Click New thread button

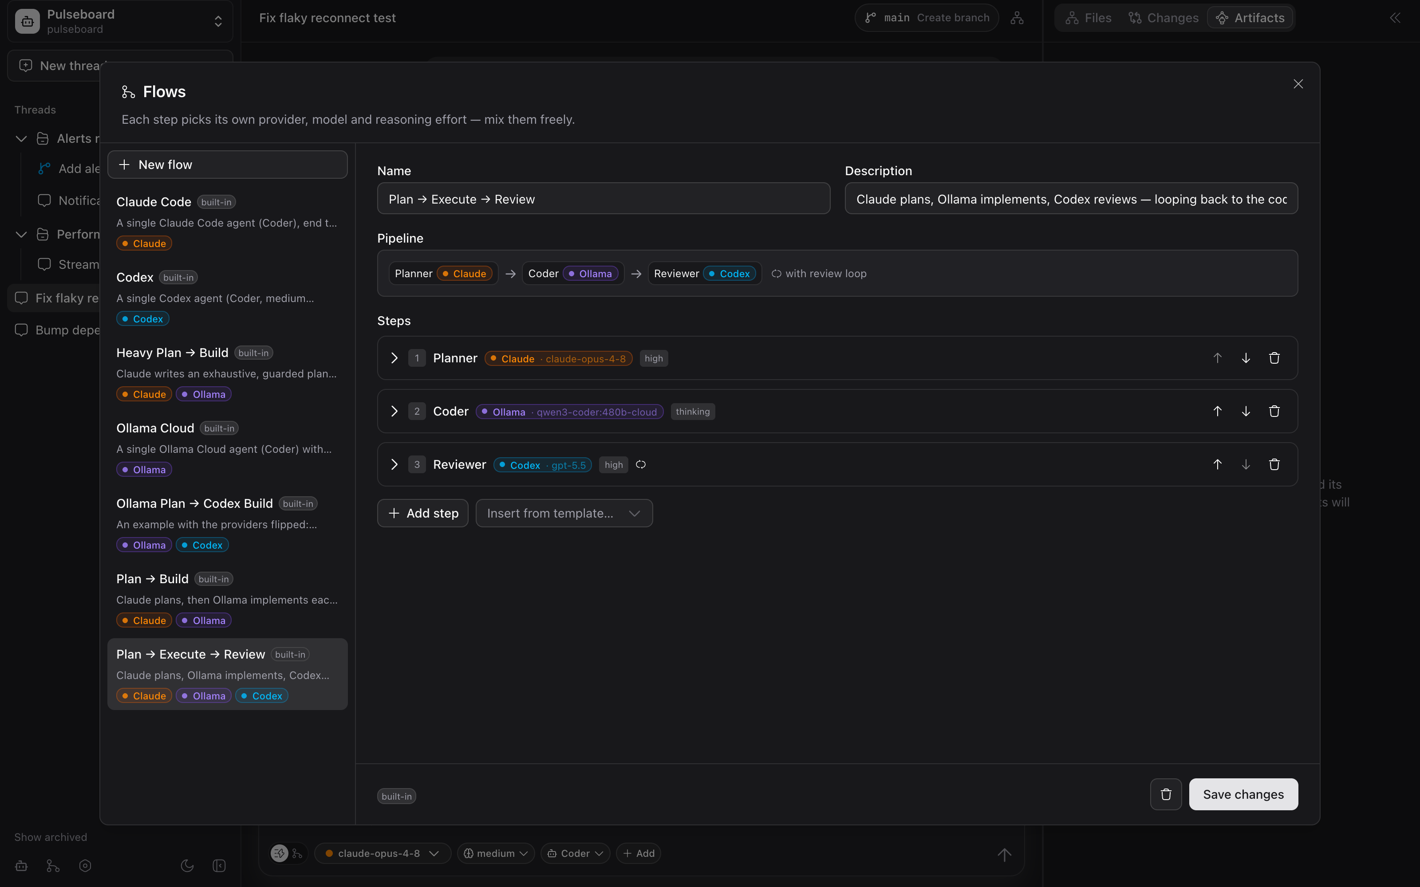120,66
